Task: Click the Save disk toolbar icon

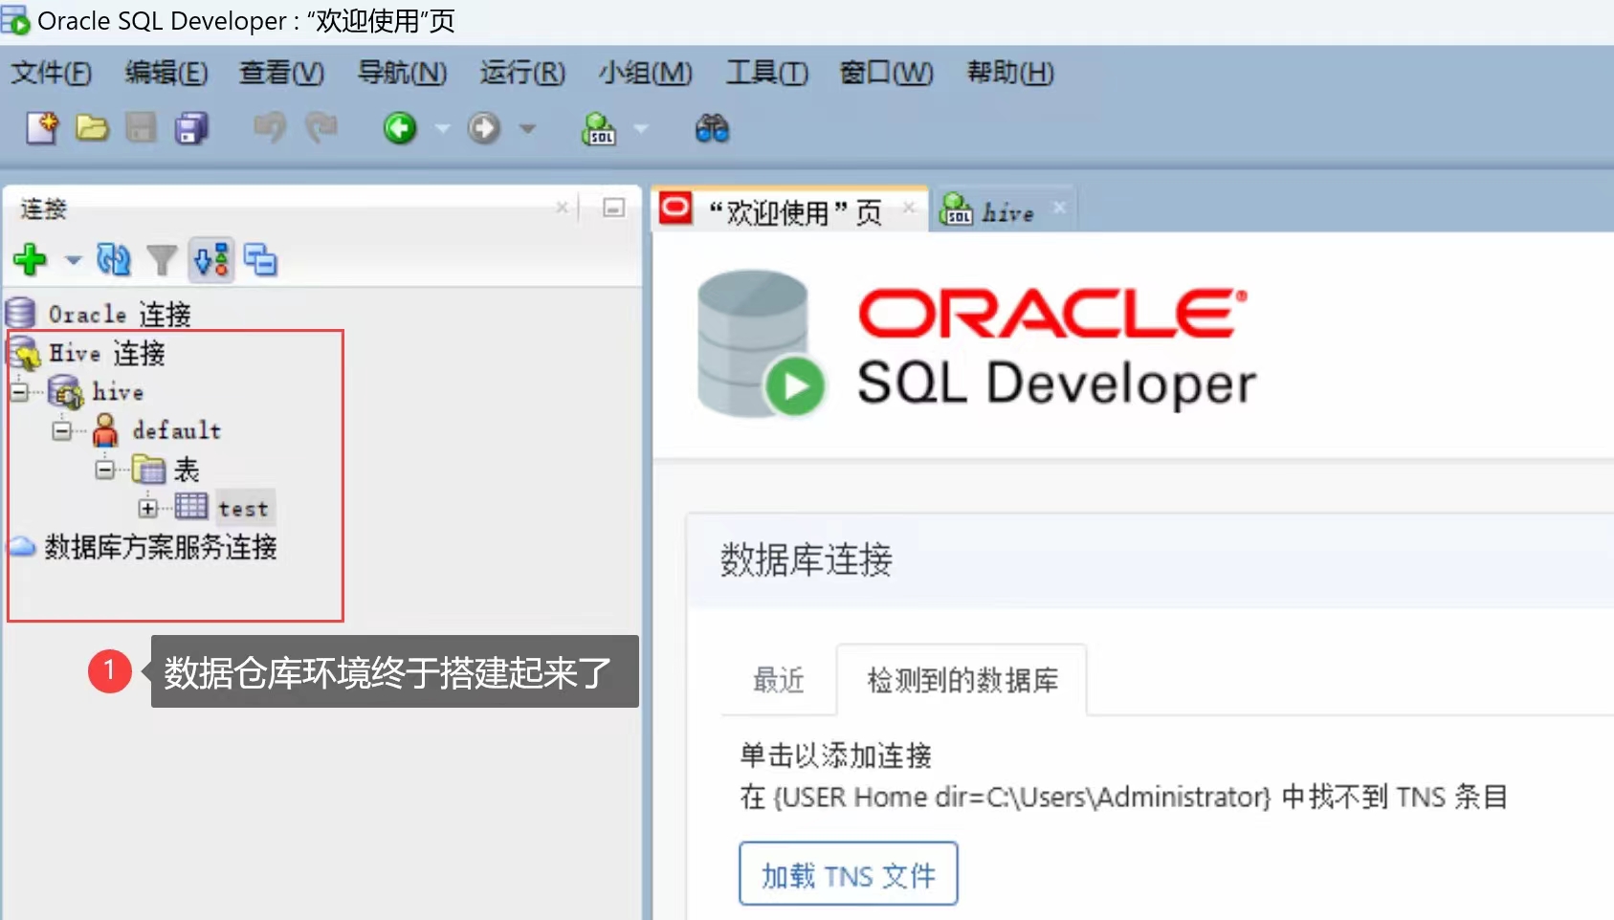Action: 141,127
